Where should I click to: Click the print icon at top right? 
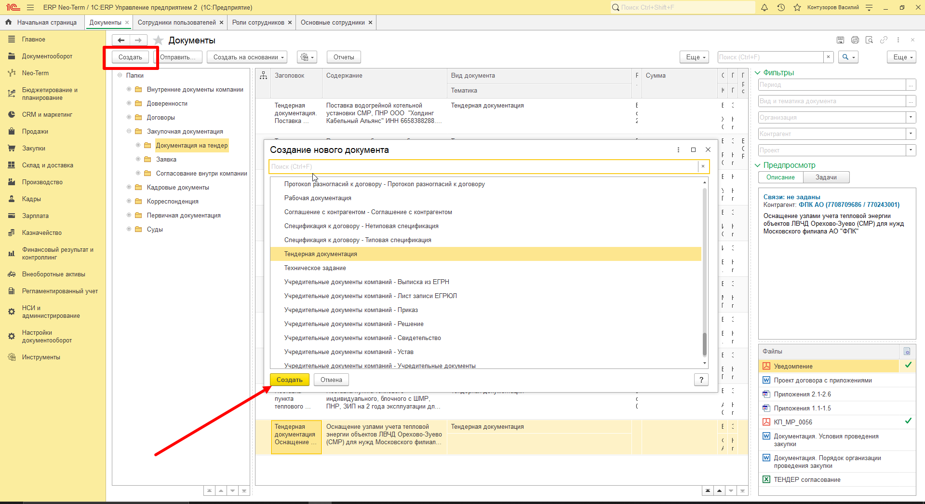[x=855, y=40]
